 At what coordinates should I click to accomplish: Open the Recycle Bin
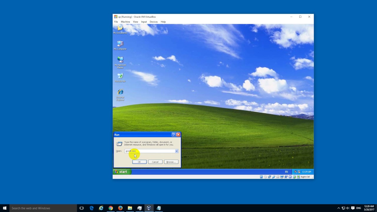120,76
